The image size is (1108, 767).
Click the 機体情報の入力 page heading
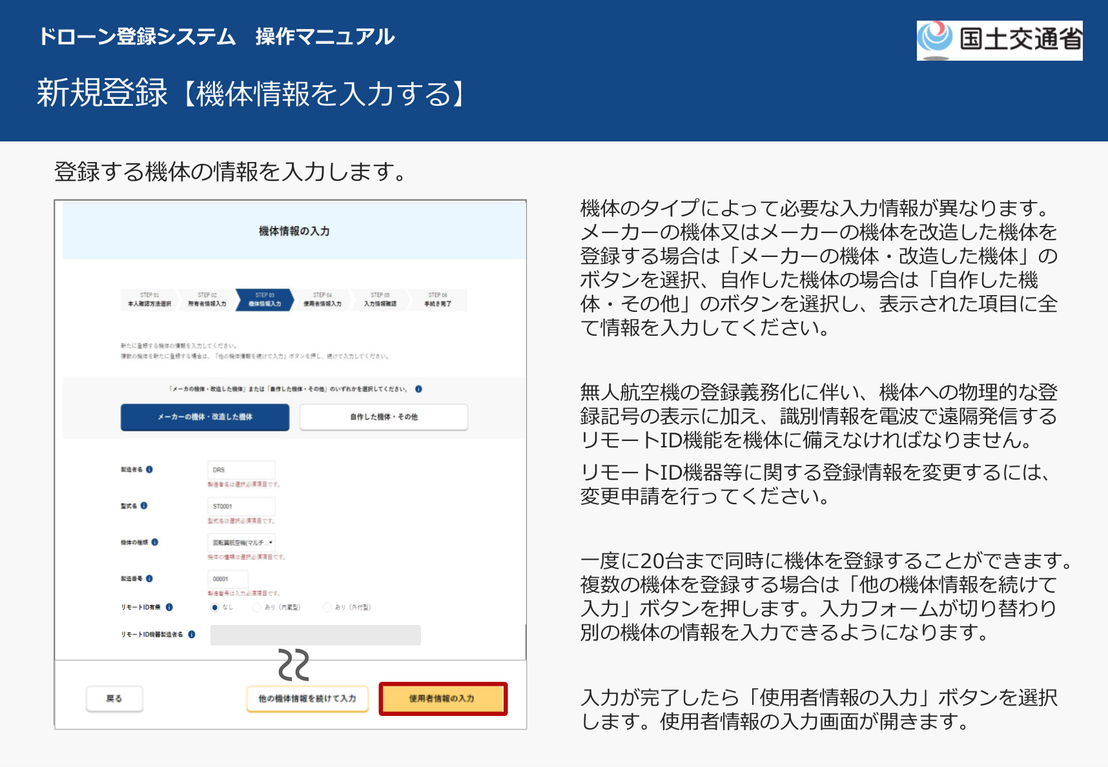(294, 231)
